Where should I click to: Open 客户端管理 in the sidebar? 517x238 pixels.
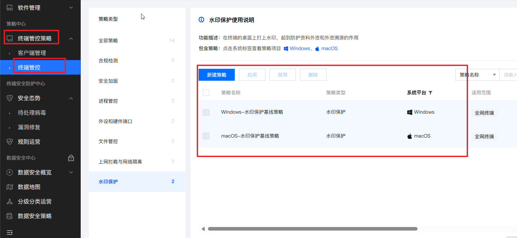click(x=32, y=53)
